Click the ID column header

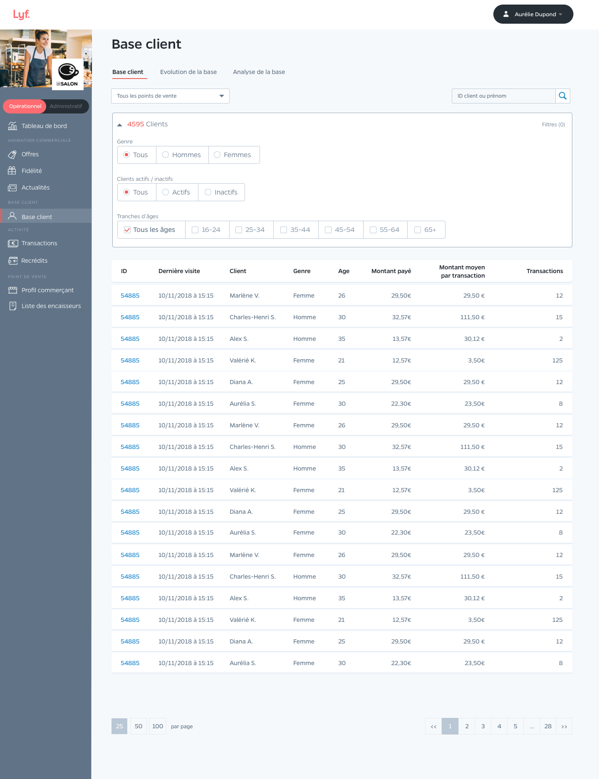[124, 271]
